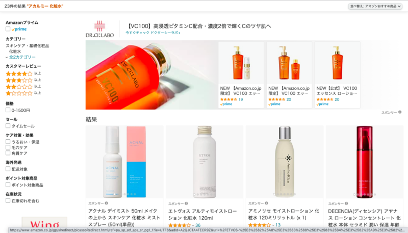This screenshot has height=233, width=408.
Task: Filter by four stars and up rating
Action: pos(23,73)
